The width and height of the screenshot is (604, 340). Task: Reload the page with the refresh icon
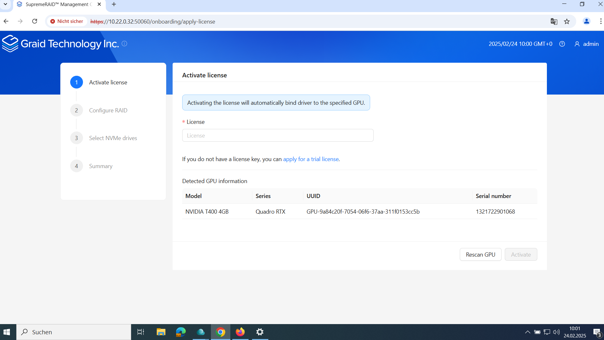click(35, 21)
